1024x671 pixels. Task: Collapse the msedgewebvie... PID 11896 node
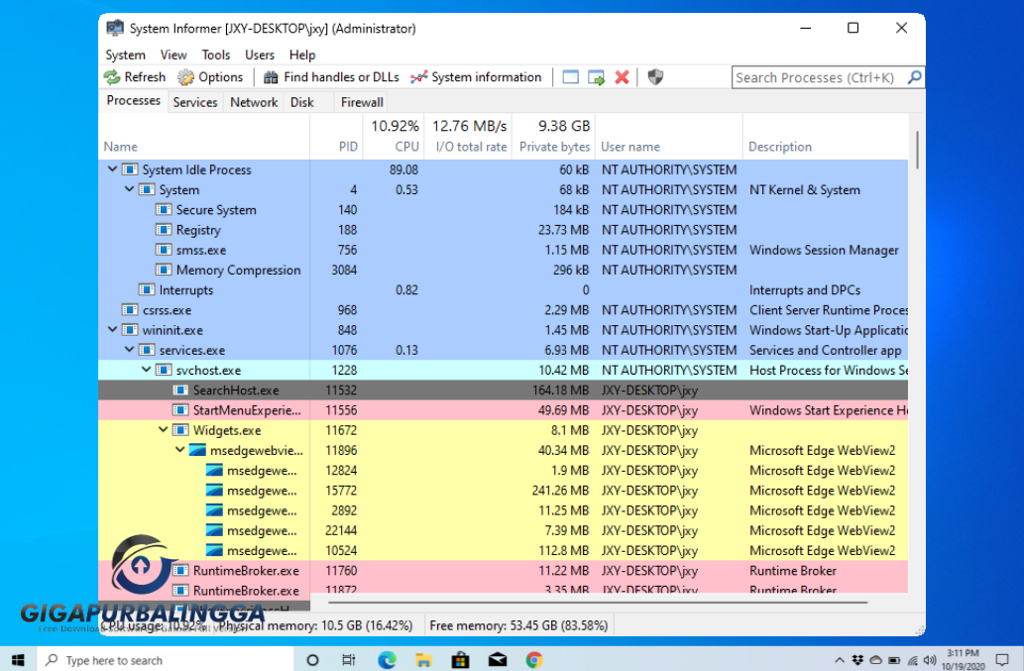(180, 450)
